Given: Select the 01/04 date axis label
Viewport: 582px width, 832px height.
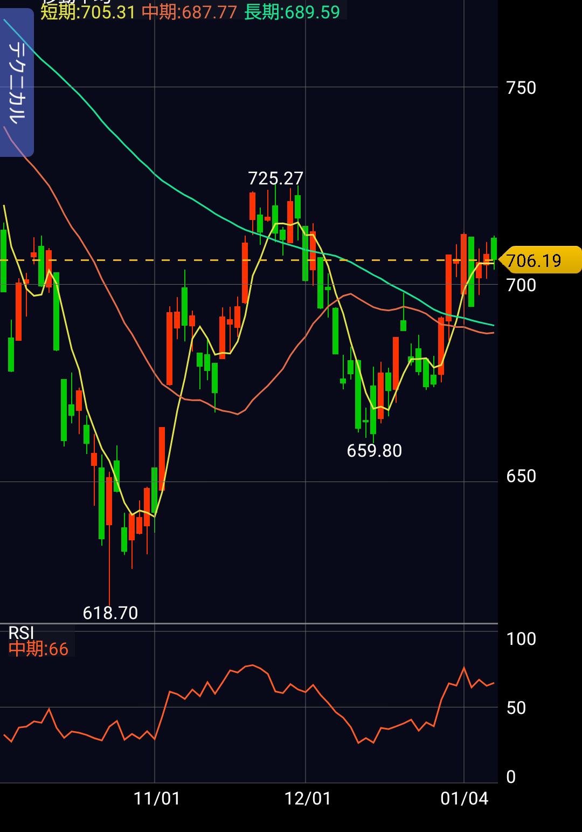Looking at the screenshot, I should point(465,799).
